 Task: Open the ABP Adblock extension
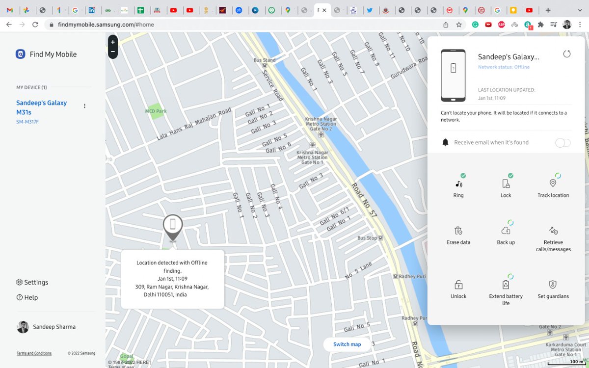tap(502, 25)
